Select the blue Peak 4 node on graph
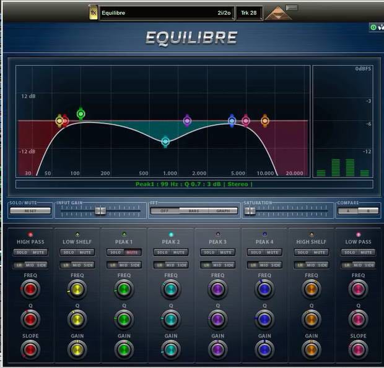 [232, 121]
